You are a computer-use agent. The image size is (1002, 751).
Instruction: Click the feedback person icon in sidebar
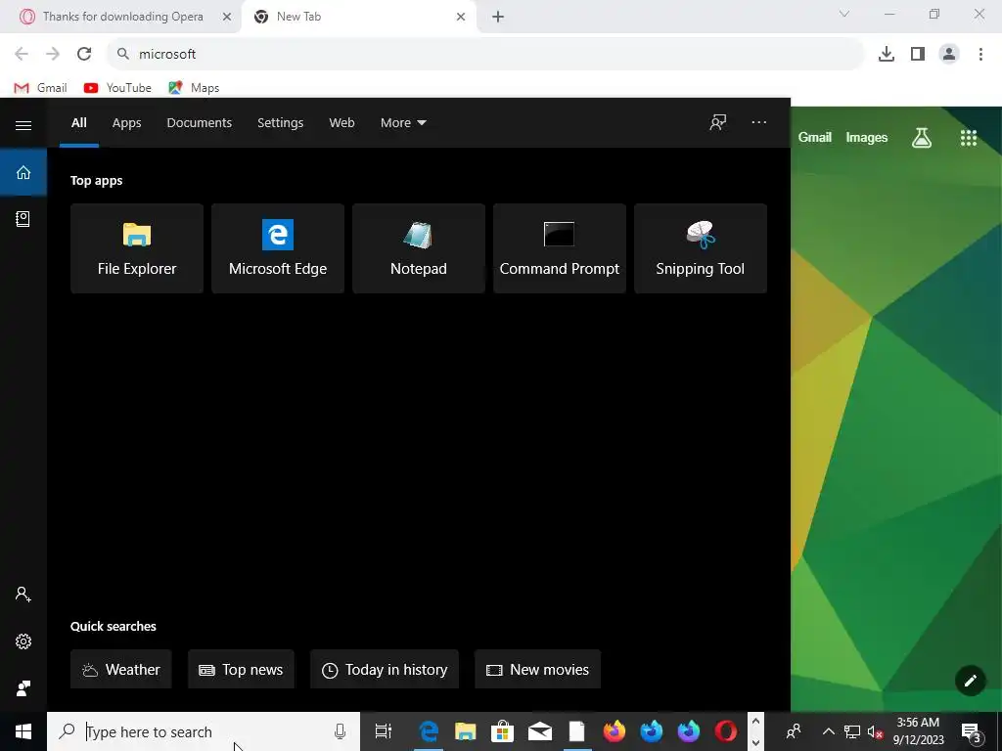click(x=23, y=687)
